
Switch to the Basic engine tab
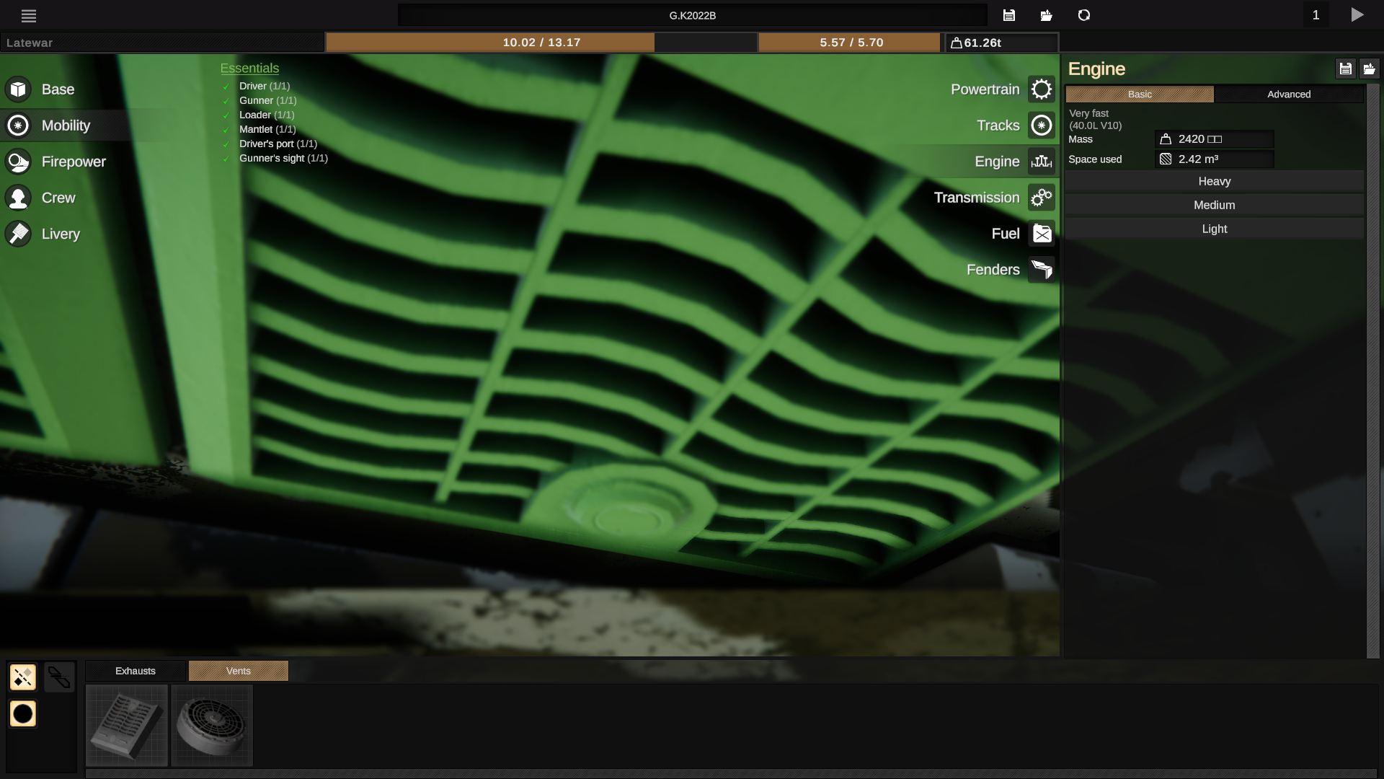tap(1140, 94)
